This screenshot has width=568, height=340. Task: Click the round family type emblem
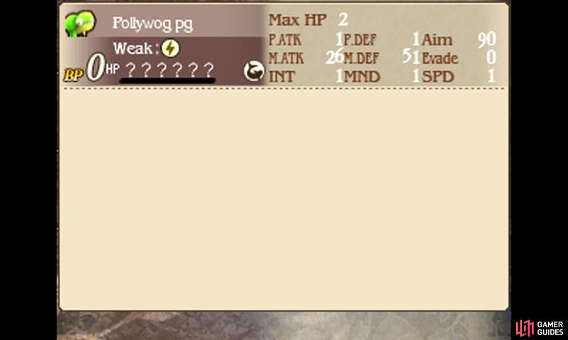click(x=253, y=71)
